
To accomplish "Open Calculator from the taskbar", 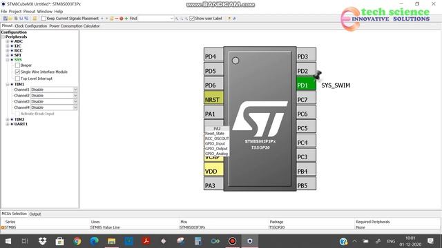I will click(198, 241).
